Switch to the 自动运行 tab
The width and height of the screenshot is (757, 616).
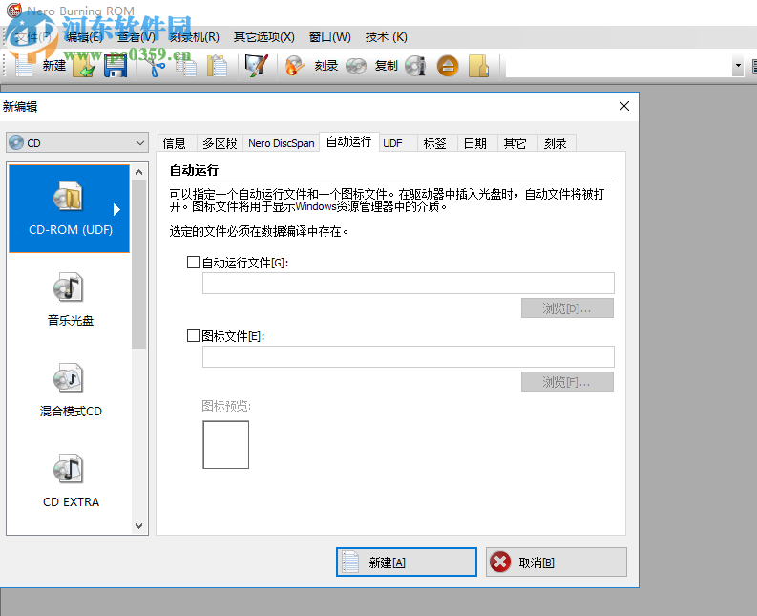pos(349,141)
